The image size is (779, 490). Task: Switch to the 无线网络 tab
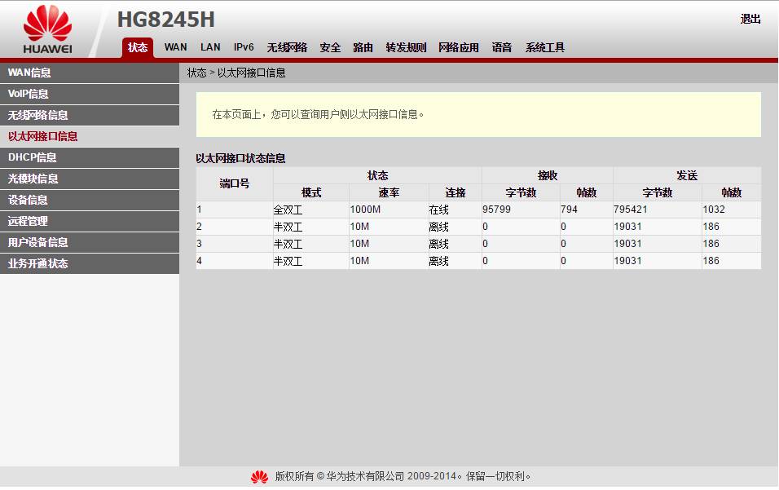point(287,47)
